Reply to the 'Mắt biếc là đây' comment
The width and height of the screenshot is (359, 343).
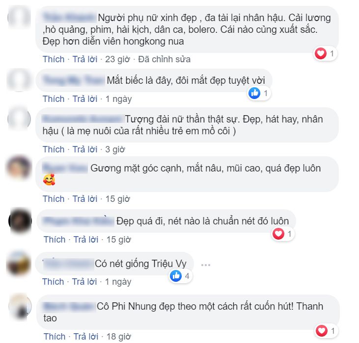(85, 99)
